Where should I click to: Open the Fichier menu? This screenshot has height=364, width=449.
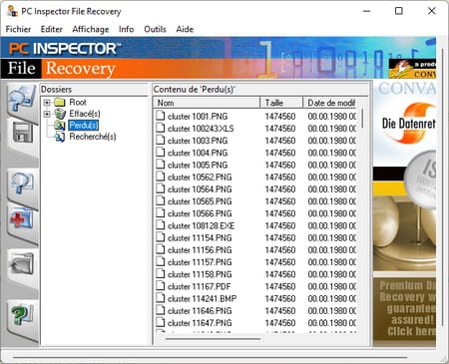coord(18,29)
